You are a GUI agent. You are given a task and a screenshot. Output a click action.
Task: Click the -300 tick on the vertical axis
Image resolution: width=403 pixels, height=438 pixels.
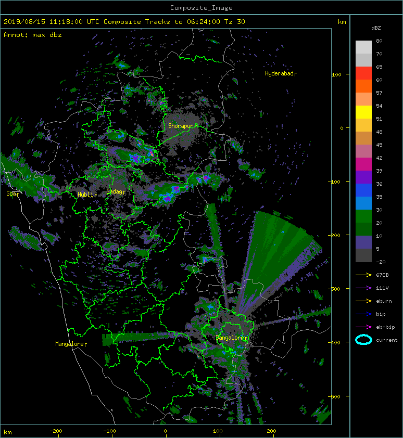click(x=335, y=289)
